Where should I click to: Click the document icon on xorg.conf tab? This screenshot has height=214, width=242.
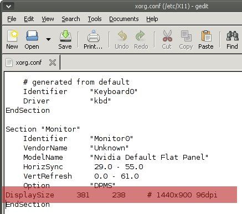(x=9, y=62)
